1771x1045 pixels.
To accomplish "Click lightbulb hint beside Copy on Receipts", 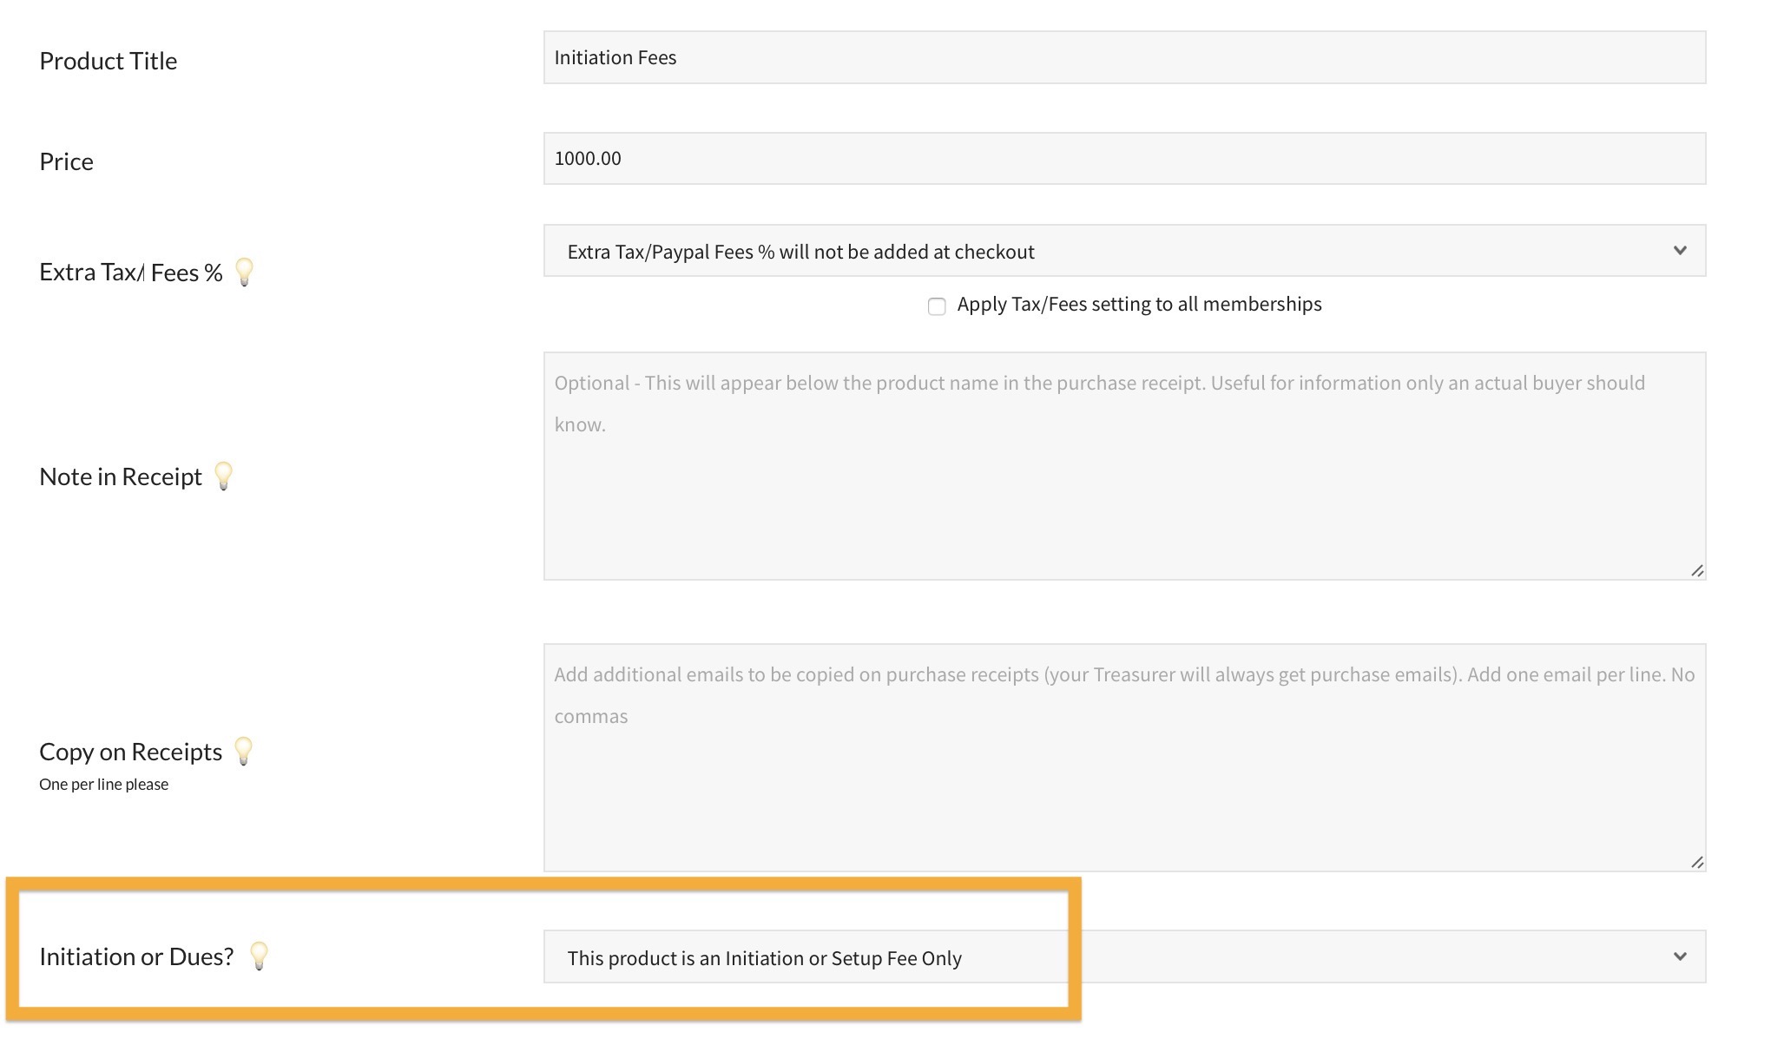I will point(244,751).
